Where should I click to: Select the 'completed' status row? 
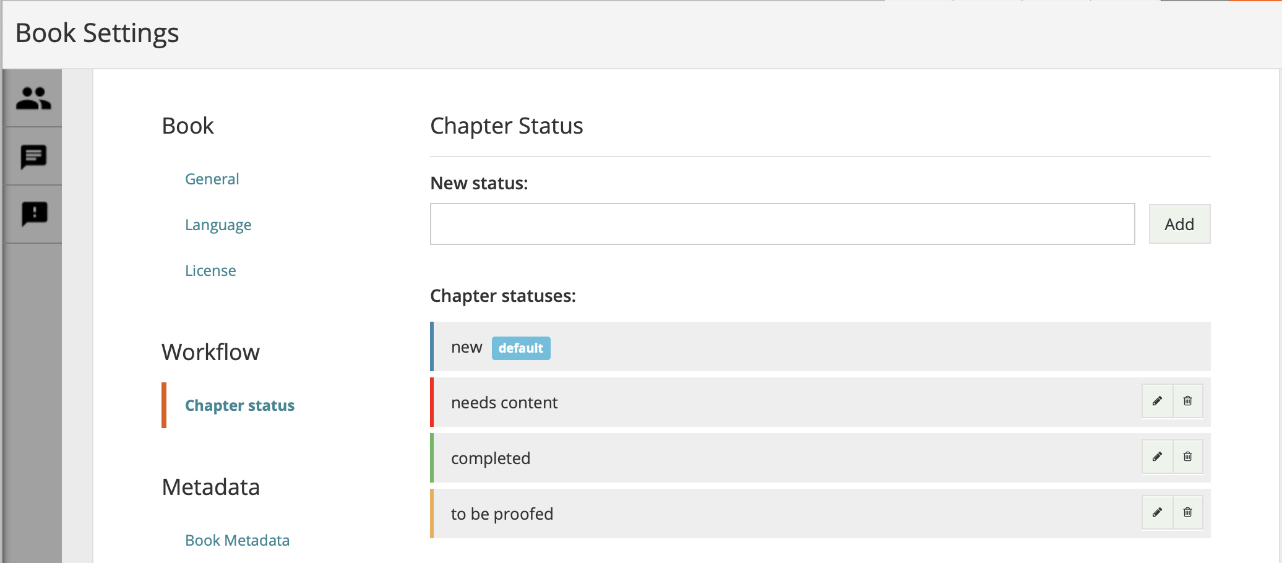pos(820,458)
